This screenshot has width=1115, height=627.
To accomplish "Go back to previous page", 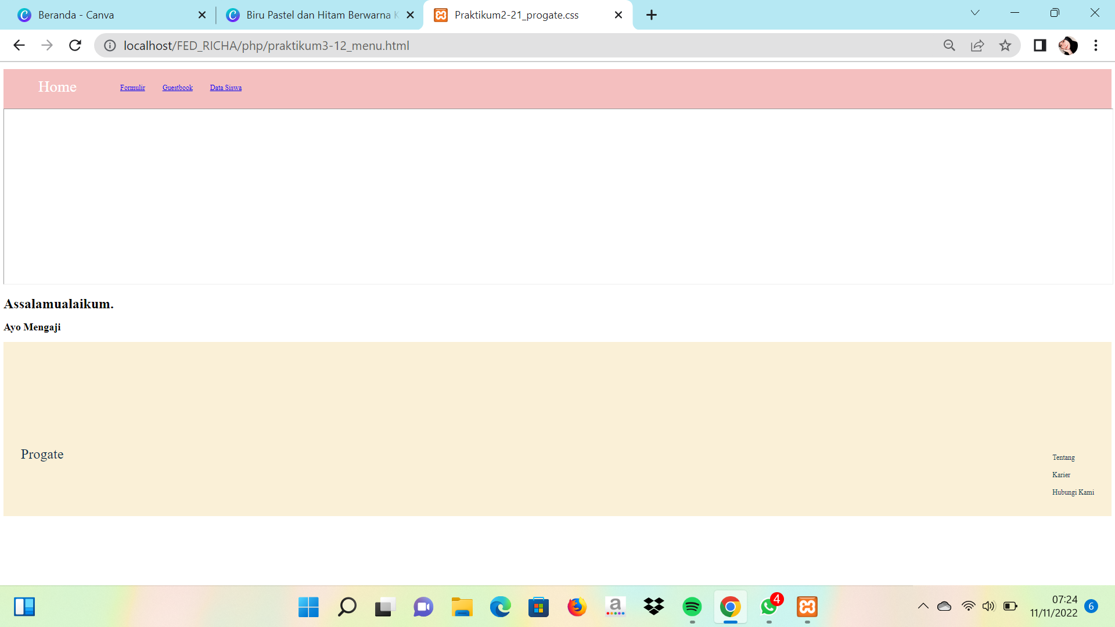I will [19, 45].
